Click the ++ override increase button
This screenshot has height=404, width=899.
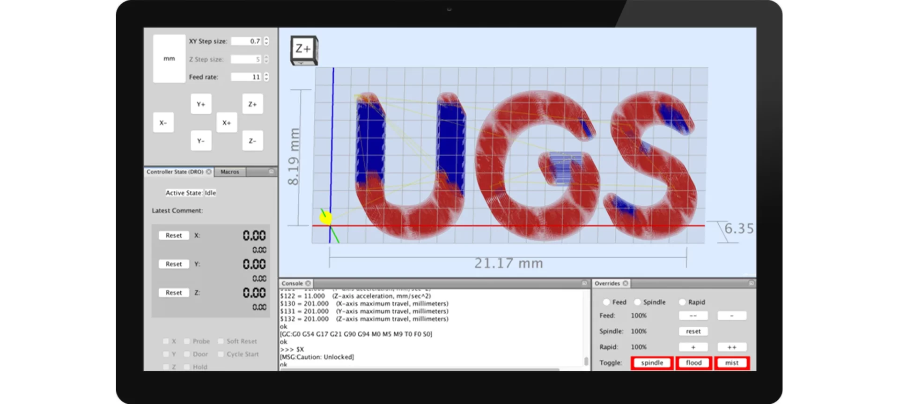click(x=732, y=347)
